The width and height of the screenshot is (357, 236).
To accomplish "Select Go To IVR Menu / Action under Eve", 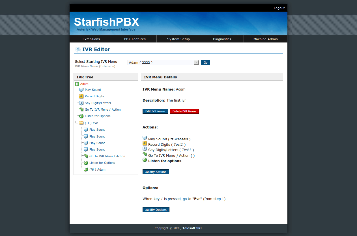I will [x=107, y=156].
